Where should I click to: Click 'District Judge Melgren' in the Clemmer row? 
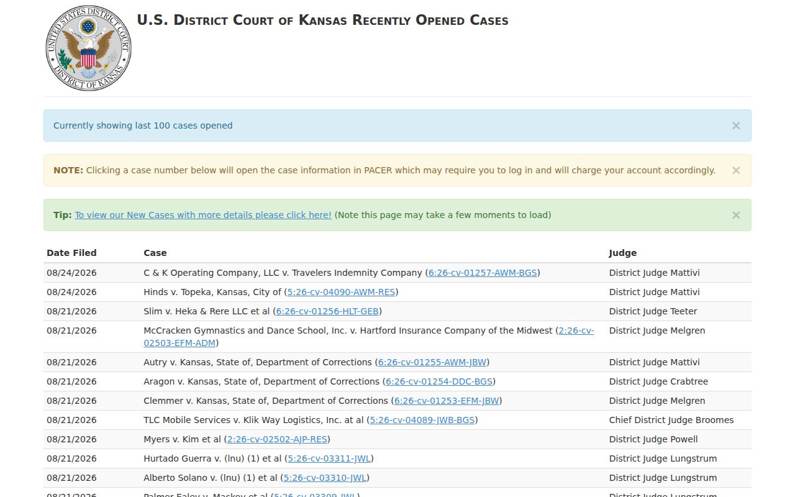(x=657, y=401)
